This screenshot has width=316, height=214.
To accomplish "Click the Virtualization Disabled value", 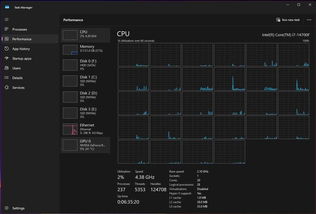I will [203, 189].
